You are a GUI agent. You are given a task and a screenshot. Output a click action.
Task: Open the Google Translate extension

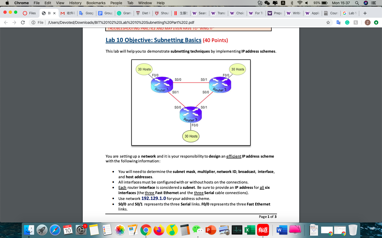[x=338, y=22]
